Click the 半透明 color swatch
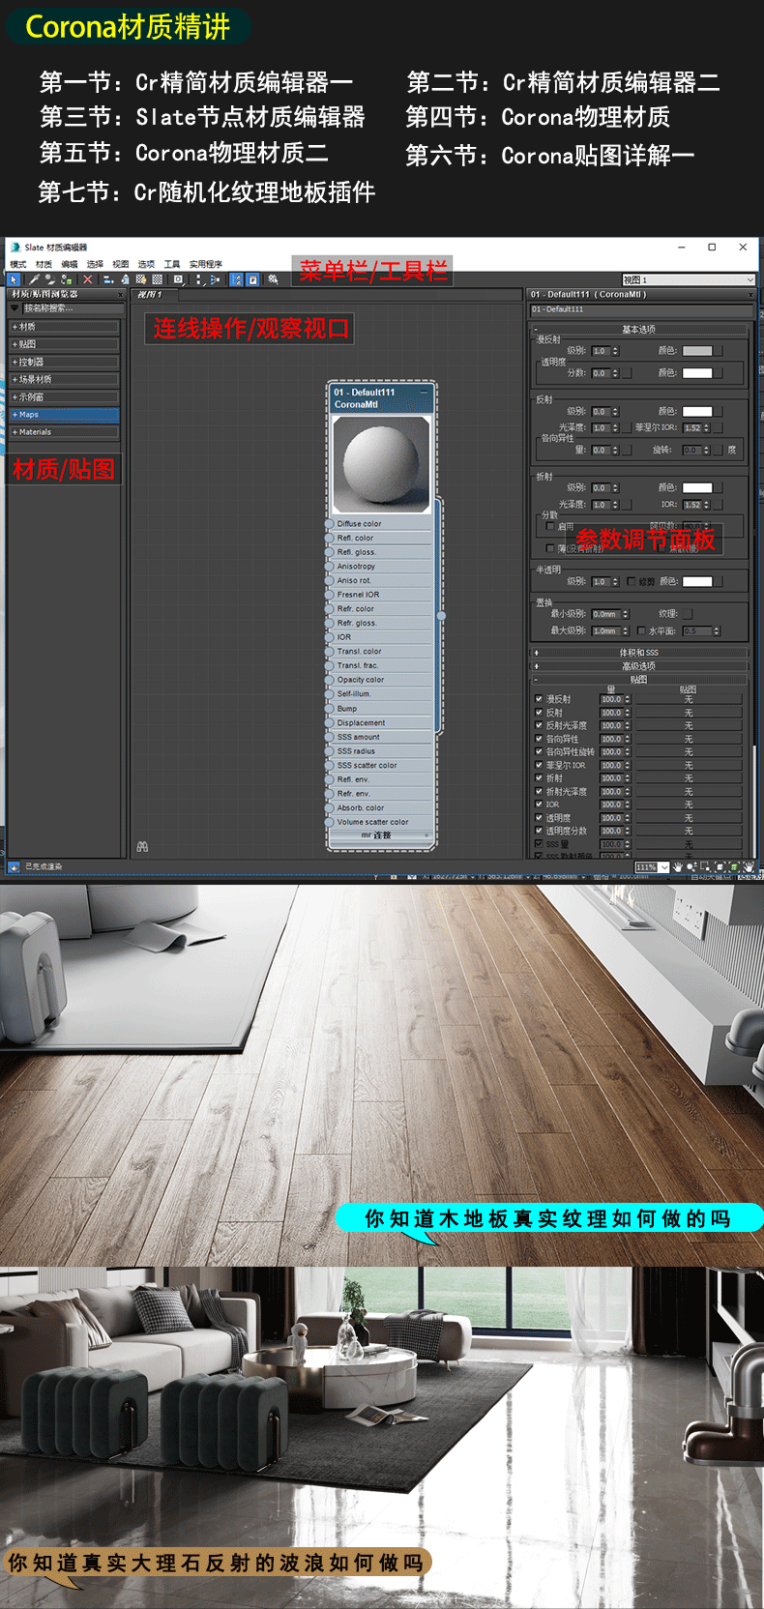The height and width of the screenshot is (1609, 764). coord(697,581)
